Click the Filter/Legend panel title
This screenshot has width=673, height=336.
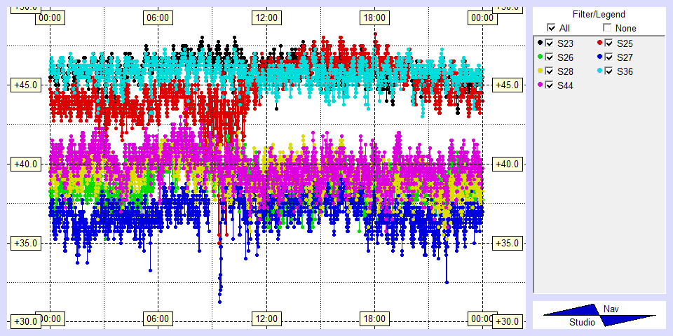click(x=598, y=14)
